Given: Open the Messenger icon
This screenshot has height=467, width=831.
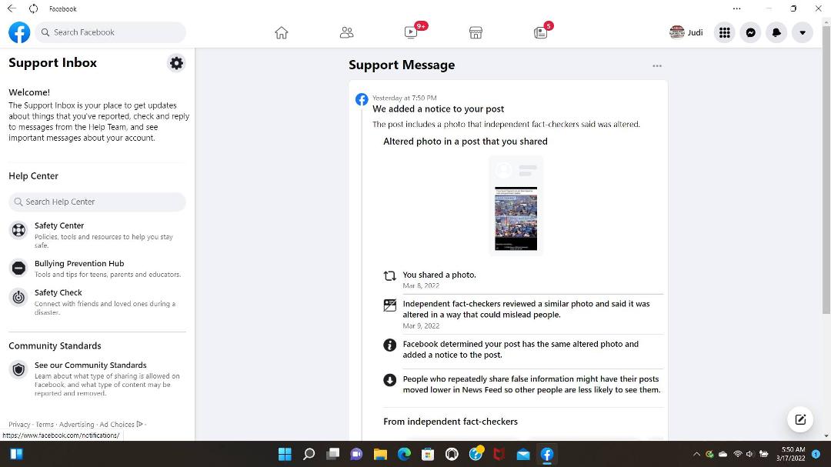Looking at the screenshot, I should 750,32.
